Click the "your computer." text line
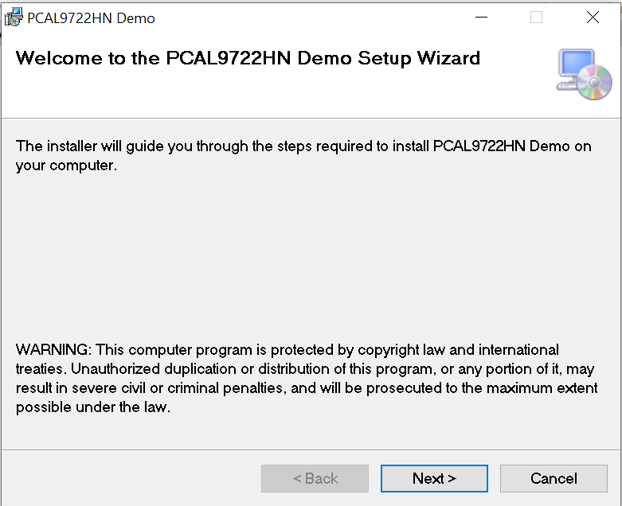This screenshot has width=622, height=506. coord(66,166)
